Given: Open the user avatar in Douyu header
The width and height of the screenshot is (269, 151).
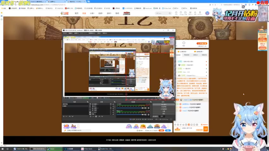Looking at the screenshot, I should [207, 13].
